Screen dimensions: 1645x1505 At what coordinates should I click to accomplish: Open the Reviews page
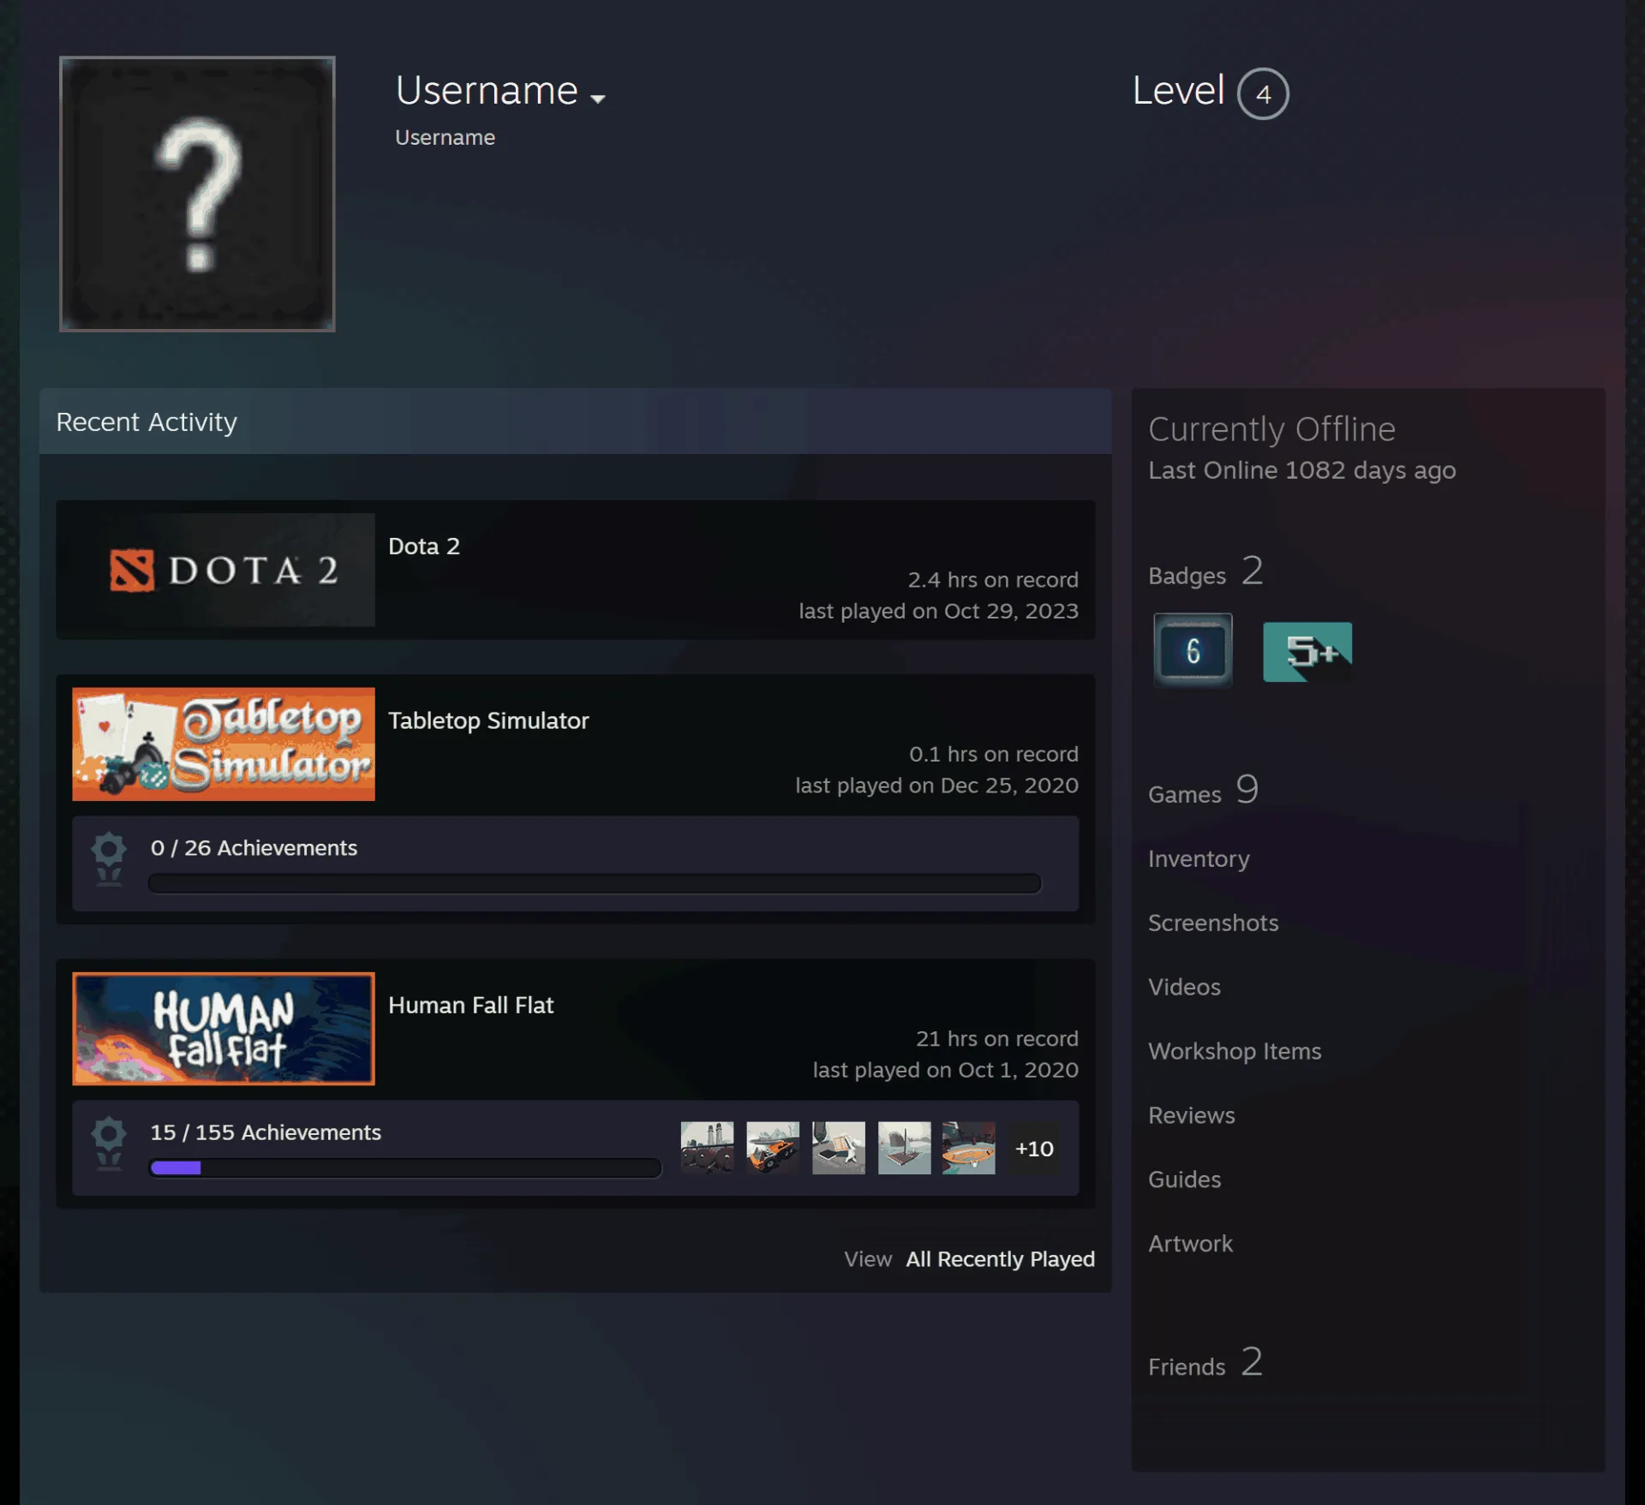[x=1191, y=1115]
